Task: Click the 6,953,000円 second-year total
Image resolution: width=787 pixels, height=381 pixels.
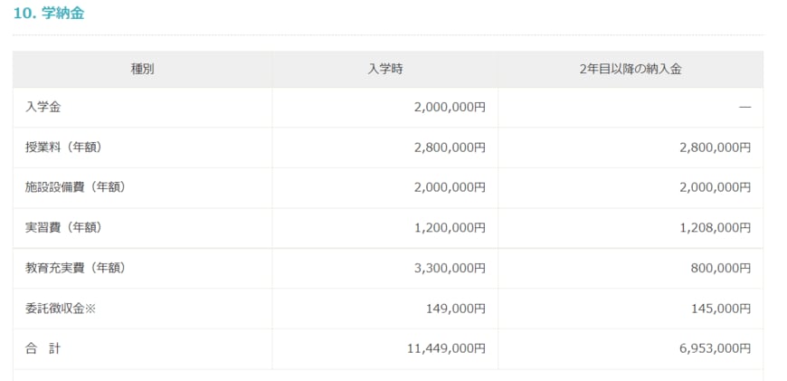Action: (x=715, y=348)
